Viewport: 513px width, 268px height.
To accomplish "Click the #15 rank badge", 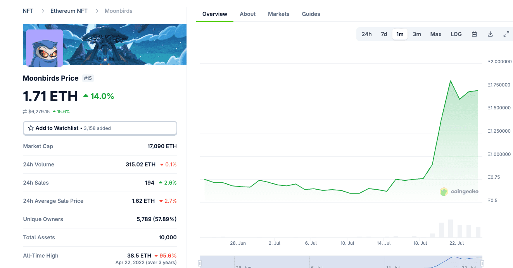I will pyautogui.click(x=88, y=78).
